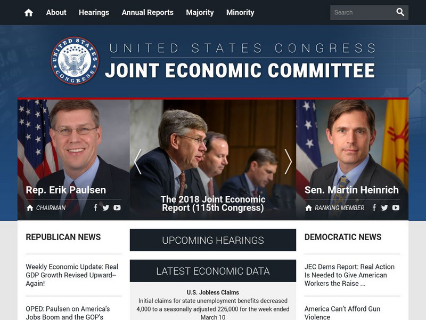Image resolution: width=426 pixels, height=320 pixels.
Task: Click the RANKING MEMBER label link
Action: coord(339,208)
